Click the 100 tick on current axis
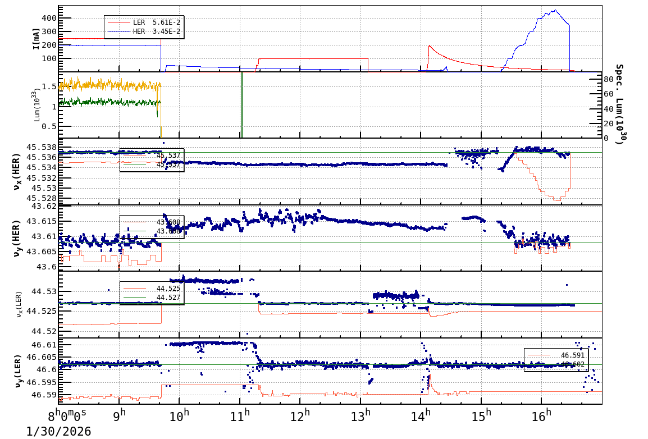648x439 pixels. [x=49, y=58]
